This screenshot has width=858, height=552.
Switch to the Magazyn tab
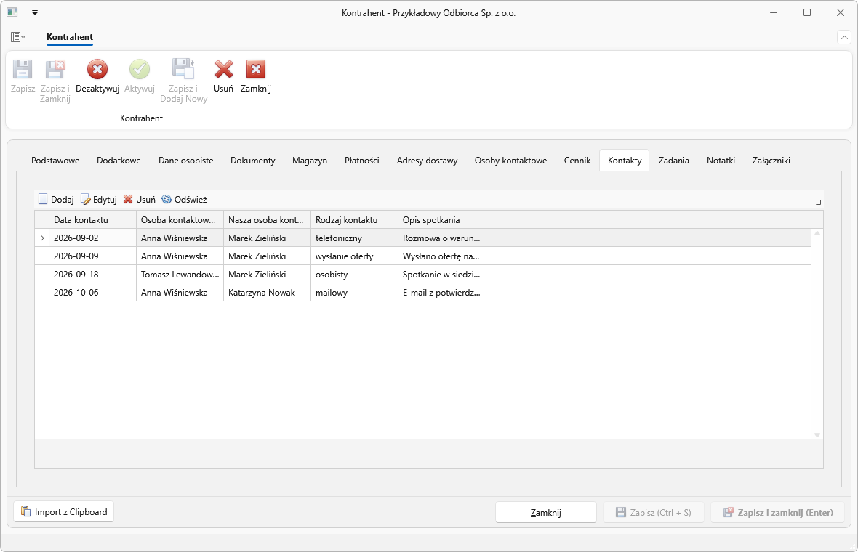310,160
